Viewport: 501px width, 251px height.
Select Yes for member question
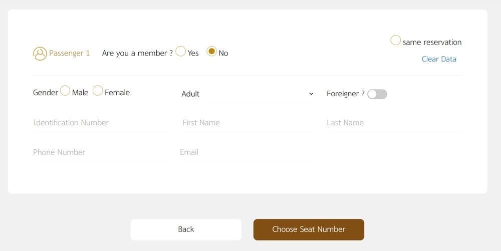click(180, 51)
